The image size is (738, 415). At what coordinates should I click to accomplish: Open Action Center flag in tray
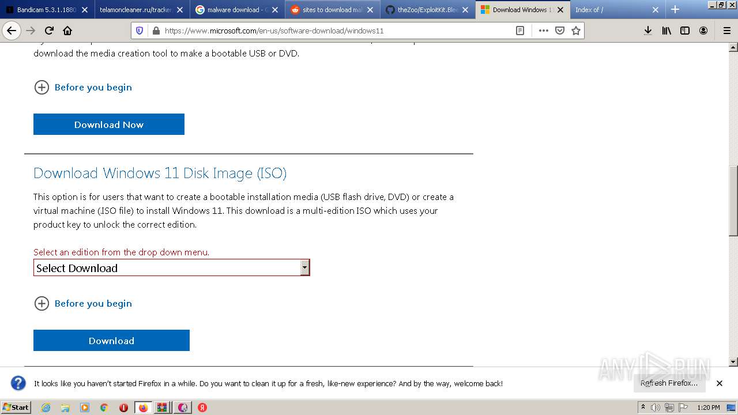click(682, 408)
